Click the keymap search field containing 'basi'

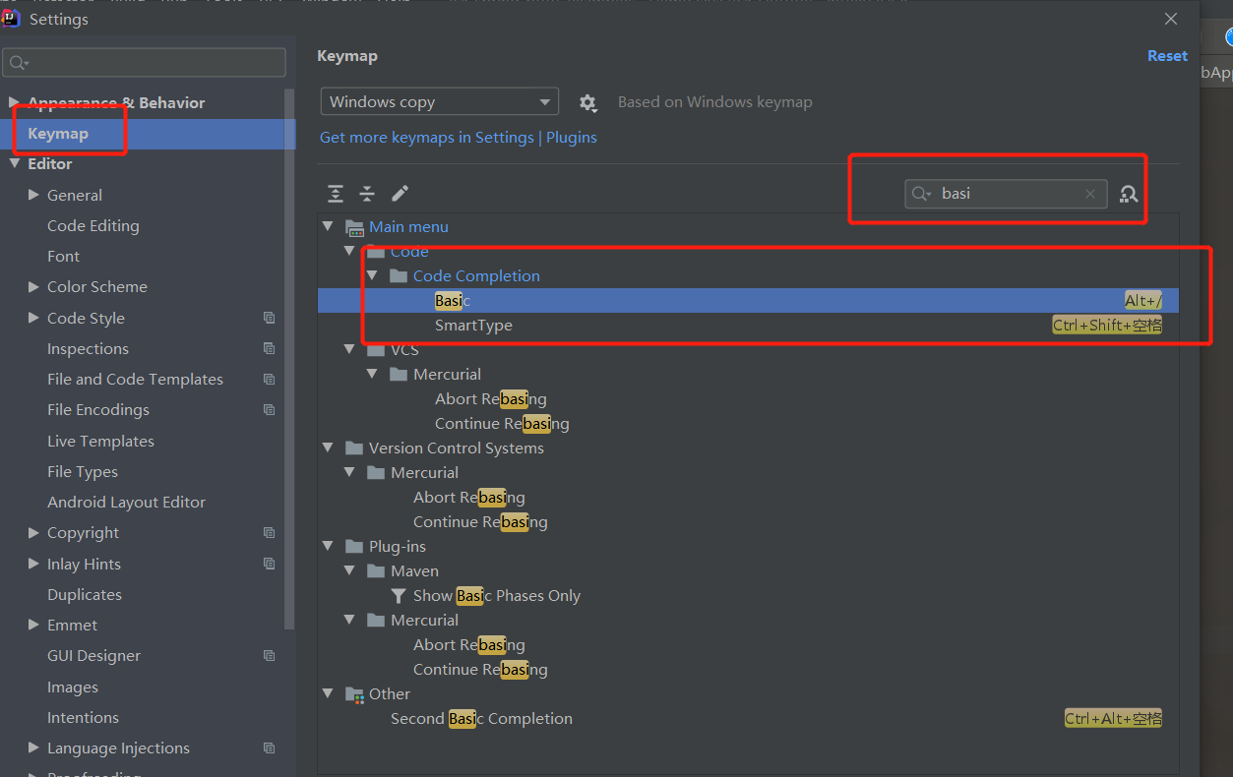(x=1006, y=194)
